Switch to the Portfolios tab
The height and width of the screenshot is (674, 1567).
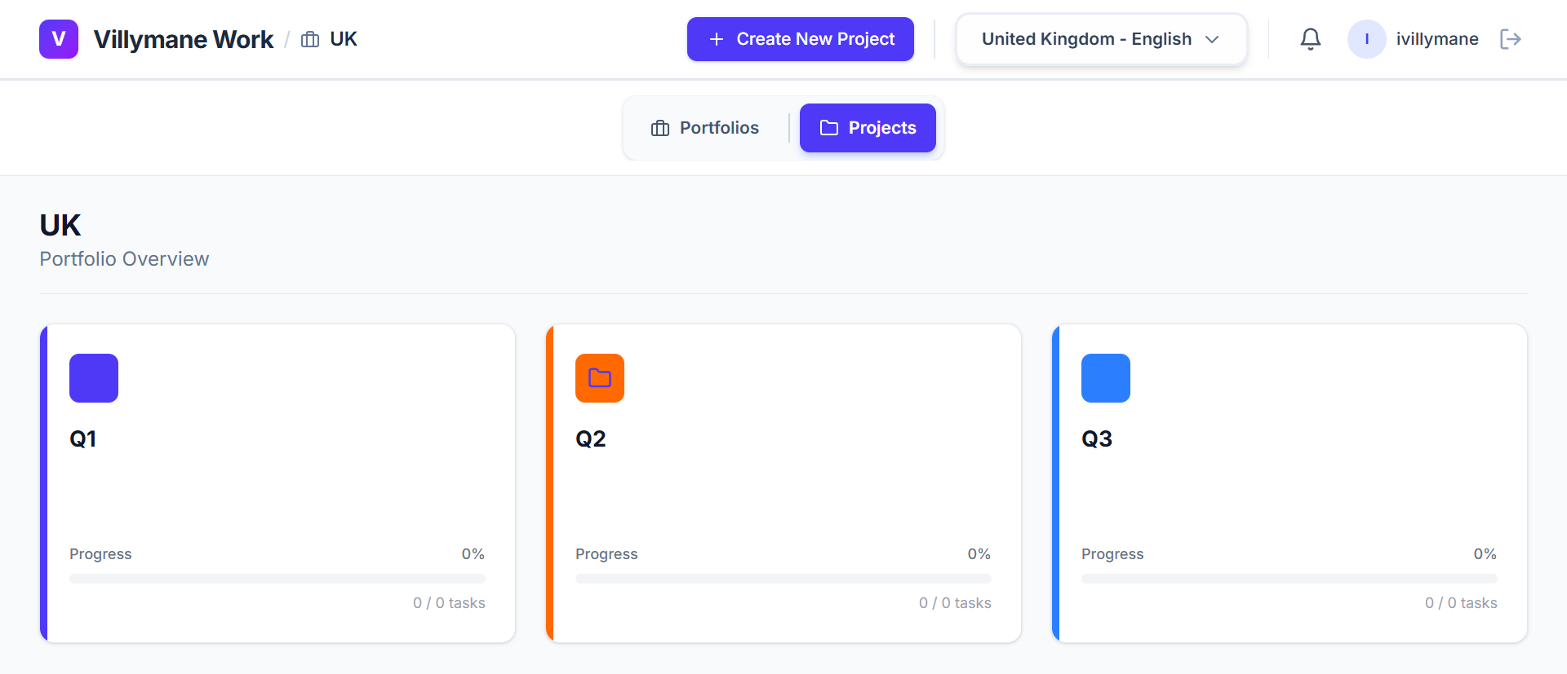click(705, 128)
